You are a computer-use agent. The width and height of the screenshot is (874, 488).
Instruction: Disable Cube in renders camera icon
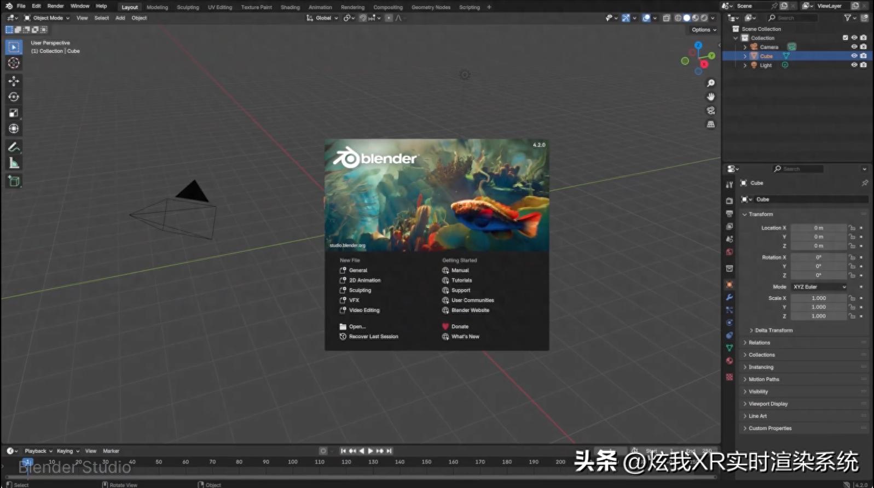click(863, 56)
